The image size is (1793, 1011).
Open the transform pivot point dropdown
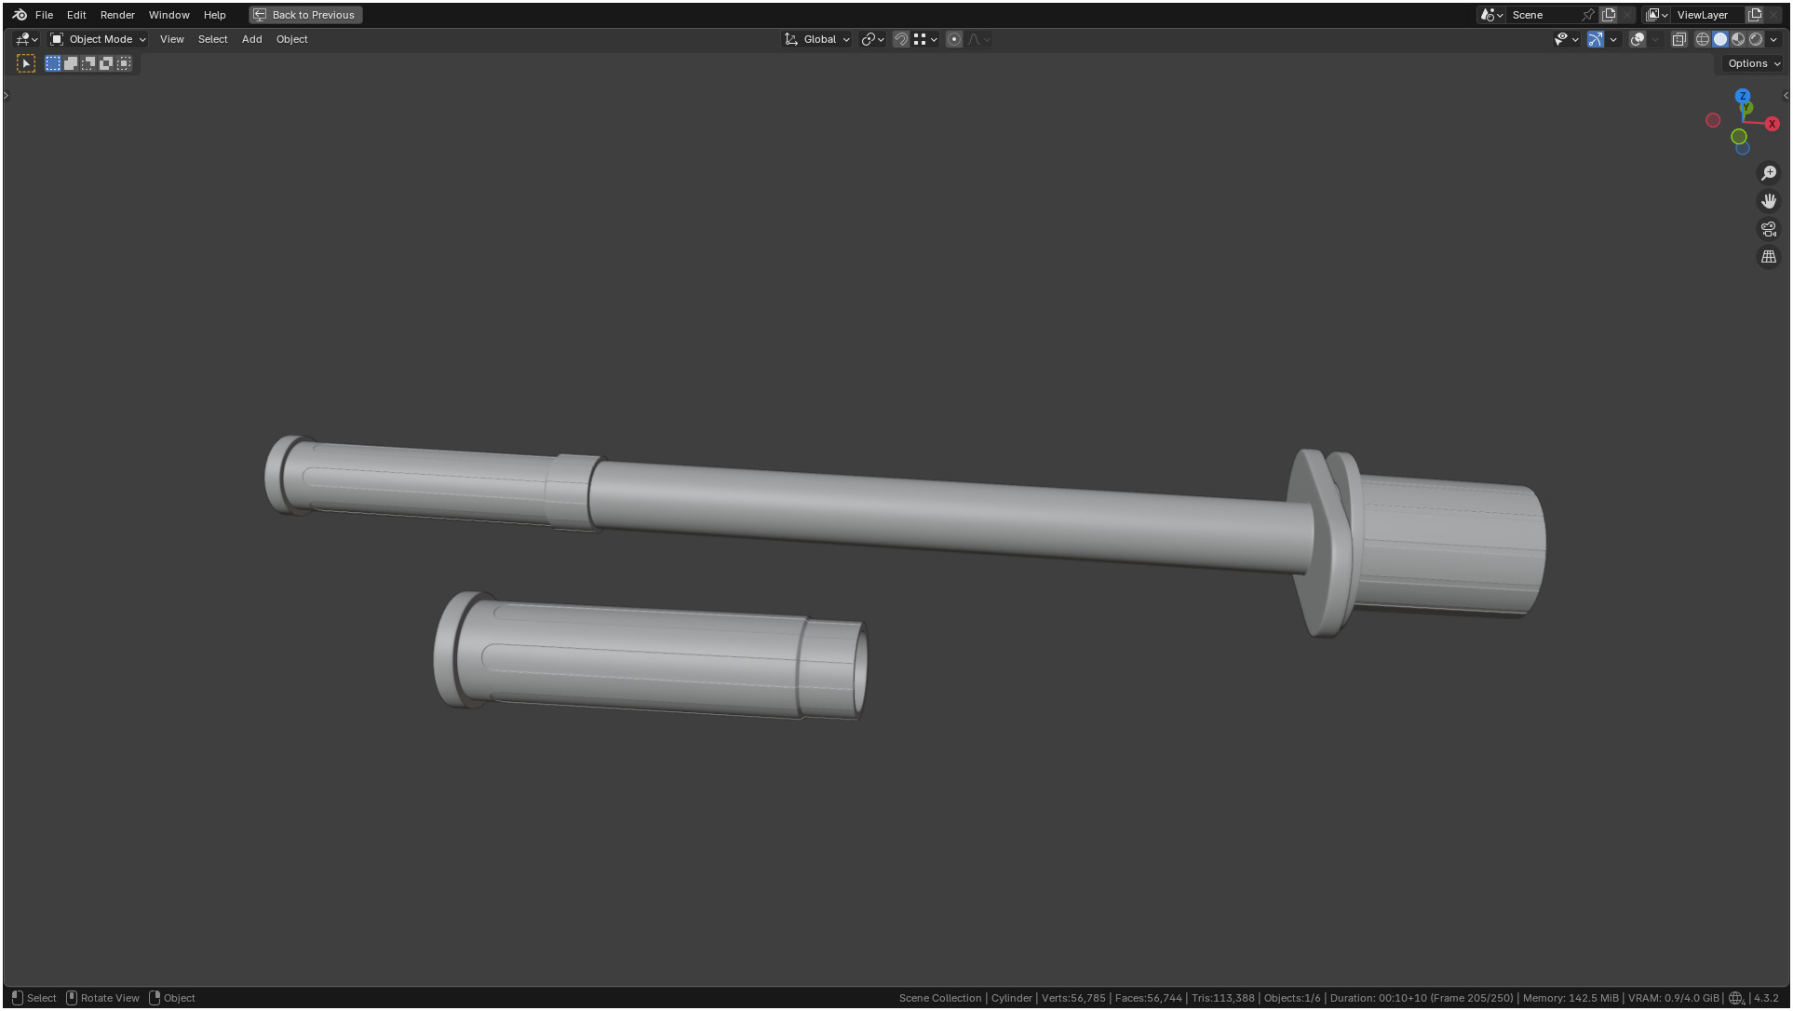pos(872,39)
